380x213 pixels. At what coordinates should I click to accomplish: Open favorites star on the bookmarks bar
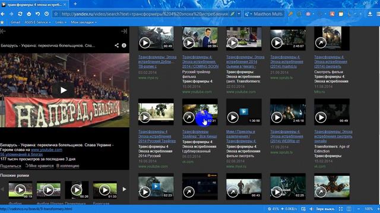2,22
